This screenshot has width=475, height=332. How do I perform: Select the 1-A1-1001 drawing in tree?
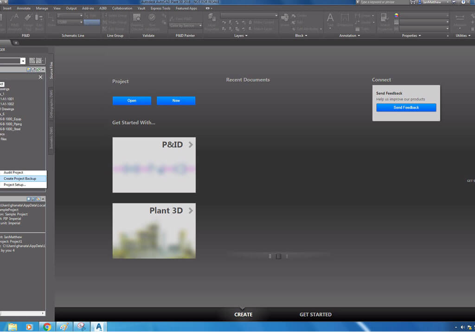click(7, 99)
